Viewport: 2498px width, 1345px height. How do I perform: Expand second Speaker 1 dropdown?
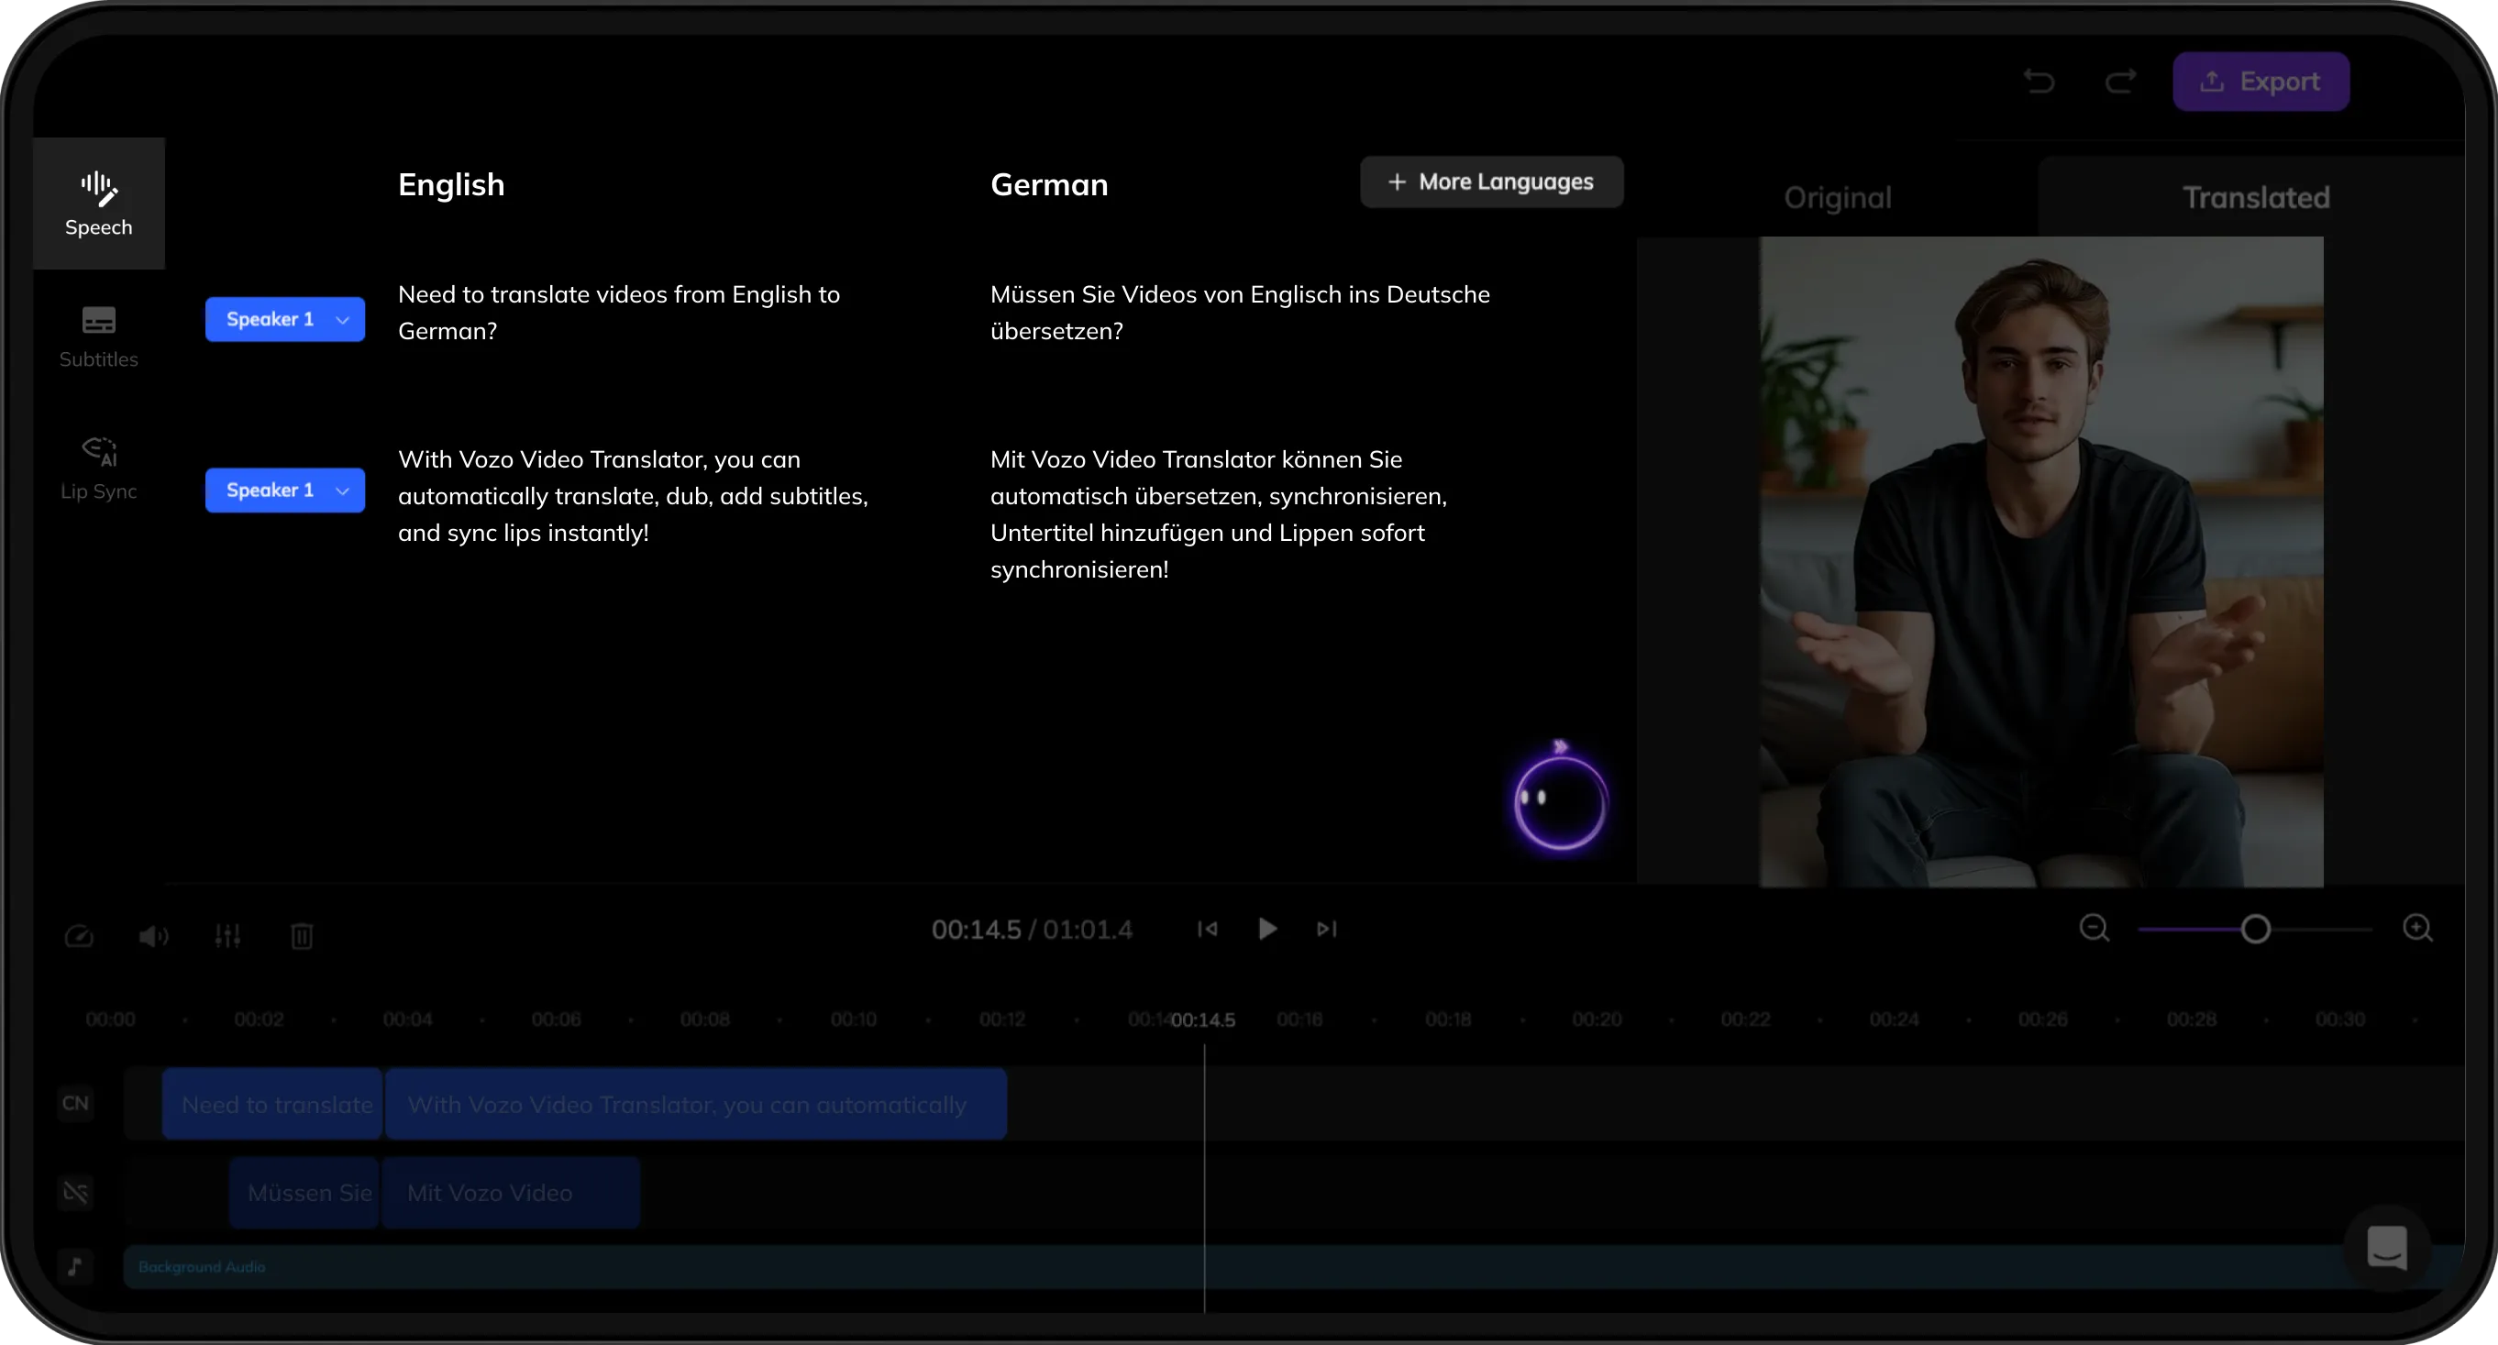pos(285,491)
